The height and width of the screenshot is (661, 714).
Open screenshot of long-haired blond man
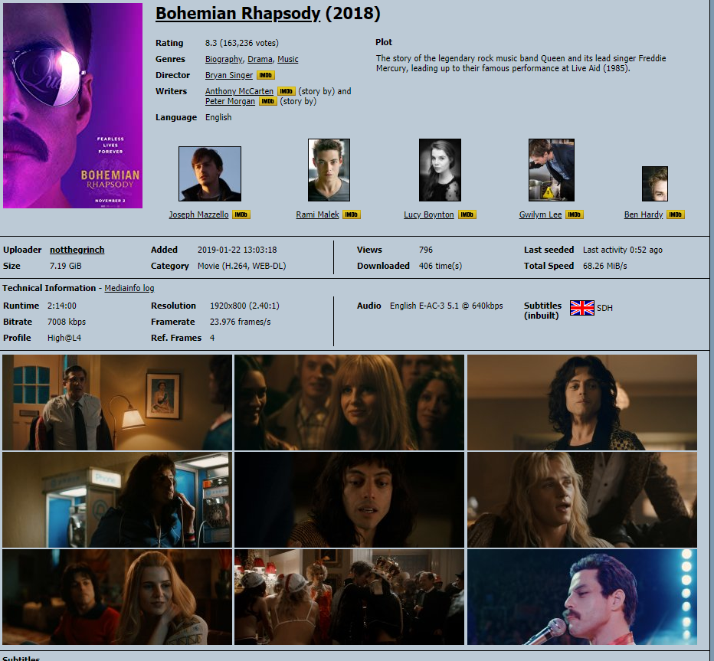(x=582, y=499)
